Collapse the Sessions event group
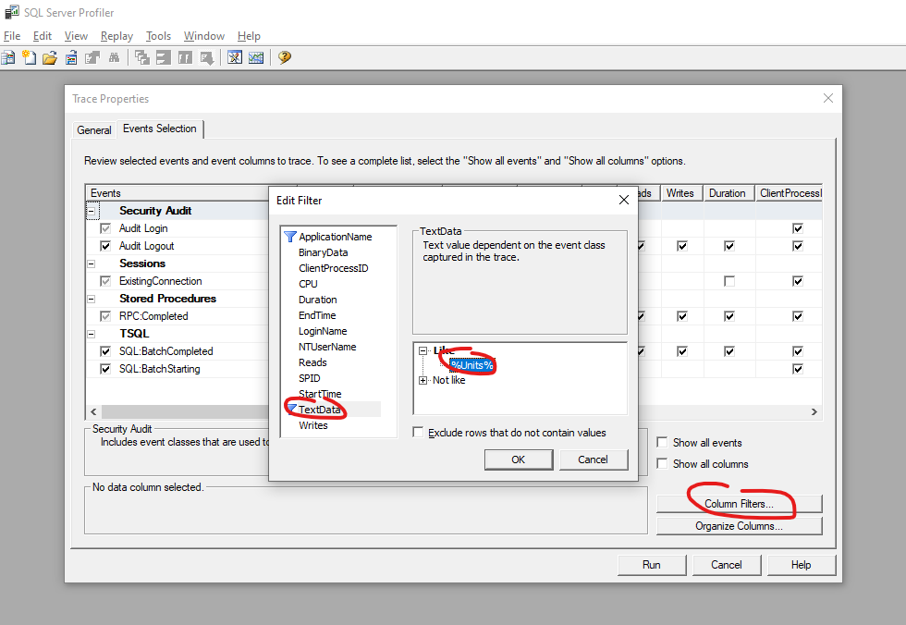906x625 pixels. tap(92, 264)
